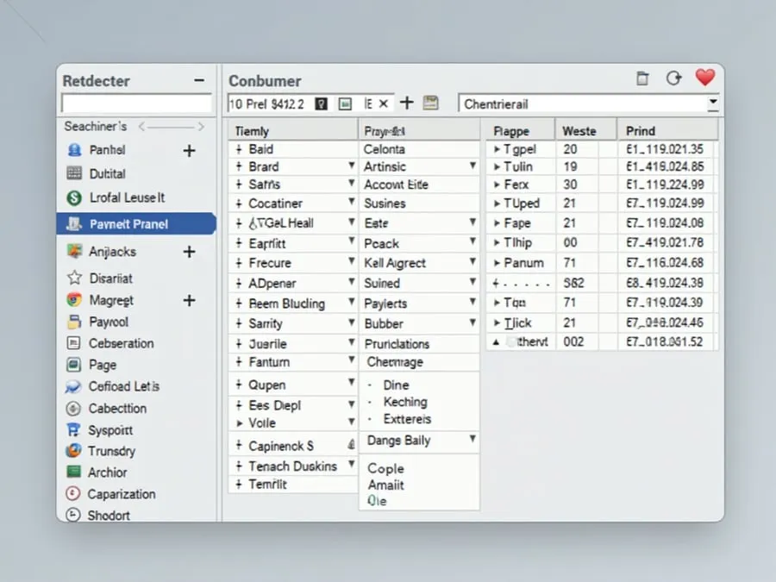Collapse the Retdecter panel with minus
Screen dimensions: 776x582
click(199, 80)
